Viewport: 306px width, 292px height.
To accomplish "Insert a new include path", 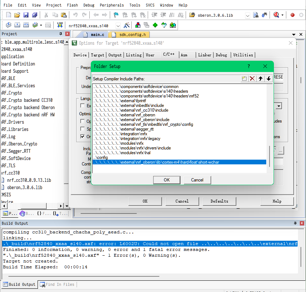I will [244, 79].
